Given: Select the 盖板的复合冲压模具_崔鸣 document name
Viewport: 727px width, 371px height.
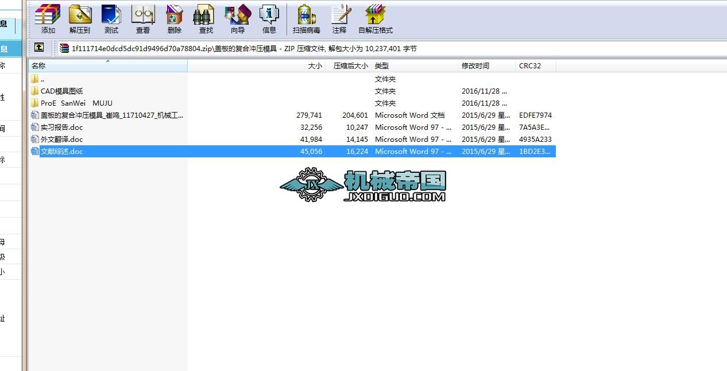Looking at the screenshot, I should click(112, 115).
